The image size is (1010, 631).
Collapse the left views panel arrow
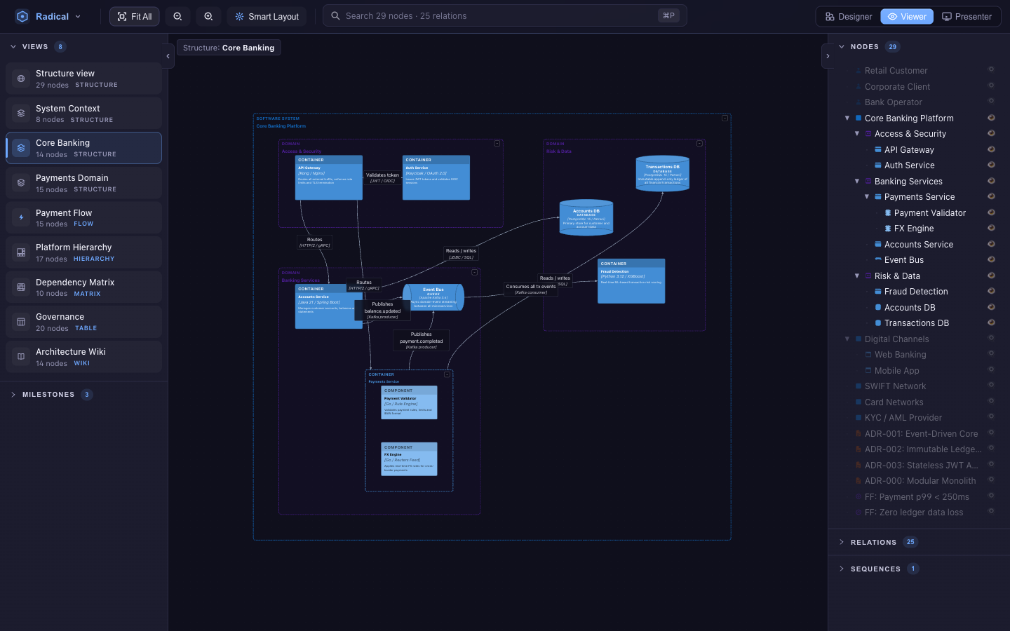pyautogui.click(x=168, y=56)
